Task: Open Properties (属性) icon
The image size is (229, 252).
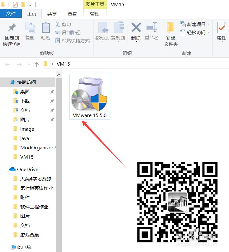Action: point(222,28)
